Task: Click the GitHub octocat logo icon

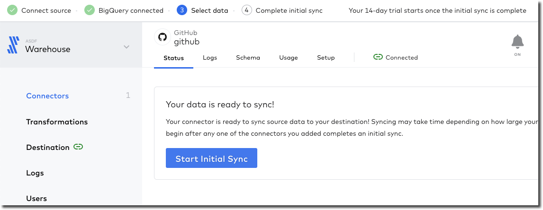Action: coord(163,37)
